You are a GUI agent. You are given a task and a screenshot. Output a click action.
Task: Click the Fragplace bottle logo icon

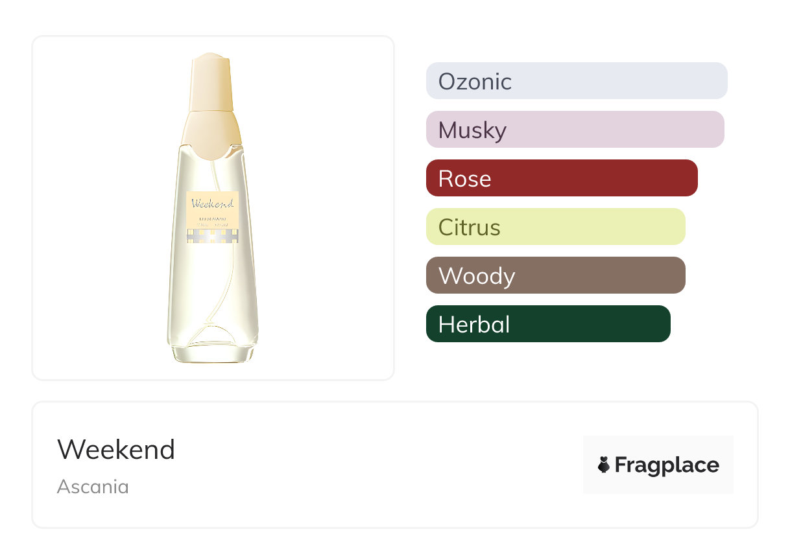point(604,465)
